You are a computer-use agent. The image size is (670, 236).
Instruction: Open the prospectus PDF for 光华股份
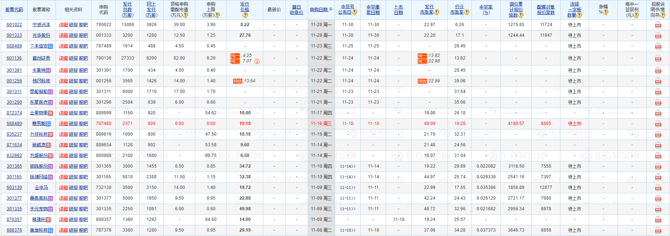658,36
